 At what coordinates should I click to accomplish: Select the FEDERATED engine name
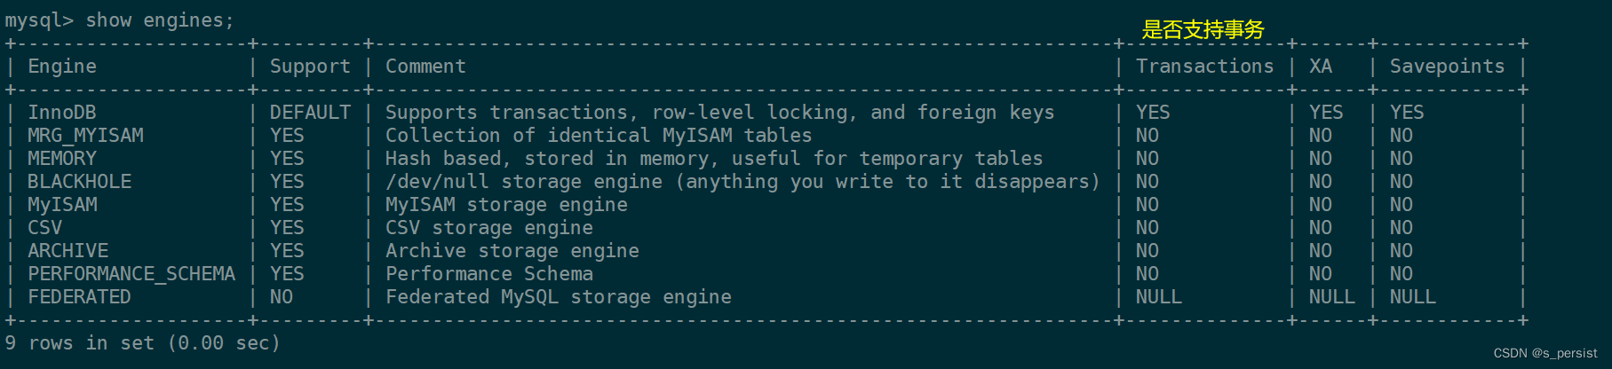pyautogui.click(x=79, y=297)
